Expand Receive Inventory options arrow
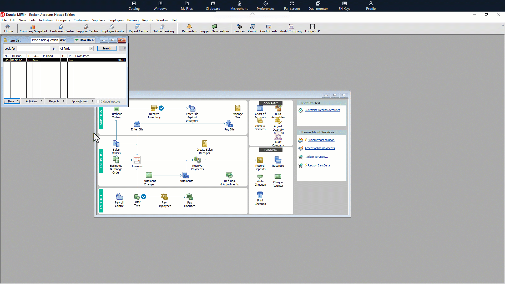This screenshot has width=505, height=284. point(161,108)
